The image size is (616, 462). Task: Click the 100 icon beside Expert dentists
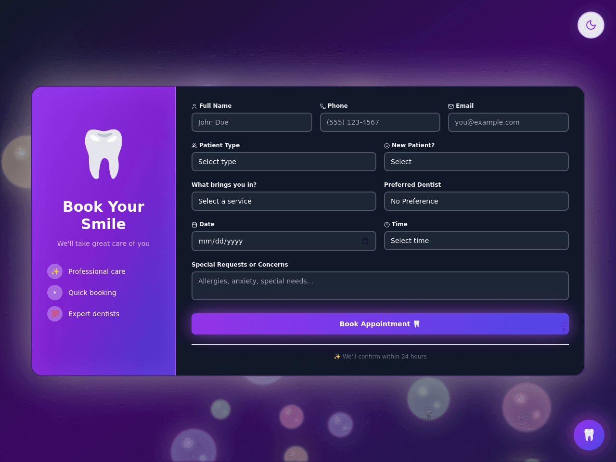click(55, 314)
